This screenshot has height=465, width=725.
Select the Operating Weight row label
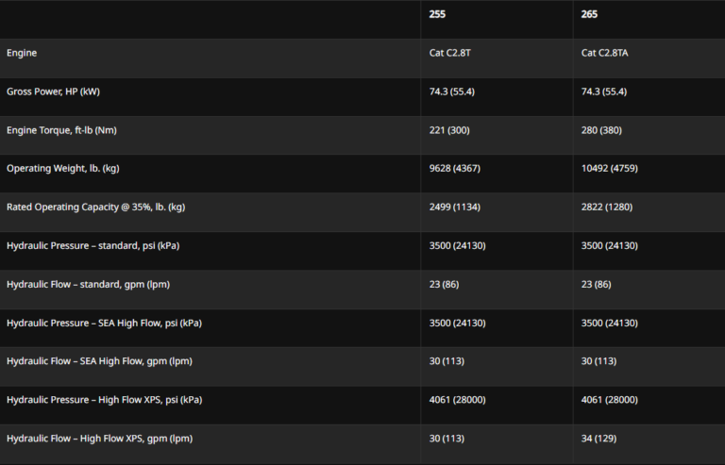62,169
